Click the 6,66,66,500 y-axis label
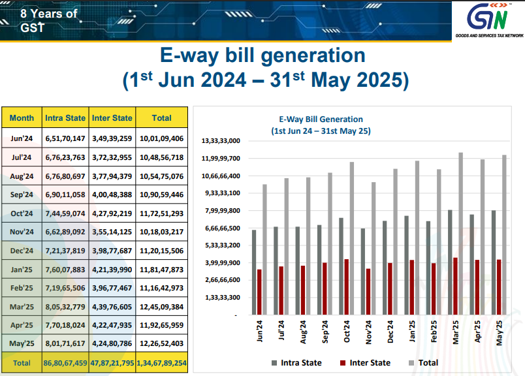 pos(223,228)
